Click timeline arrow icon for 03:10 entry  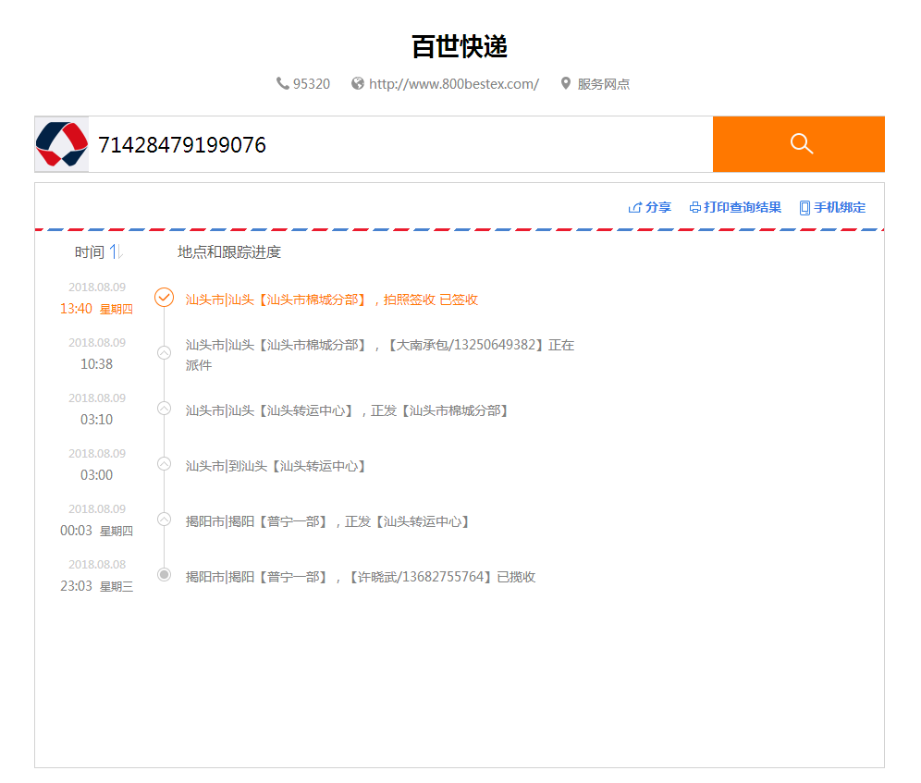tap(164, 409)
